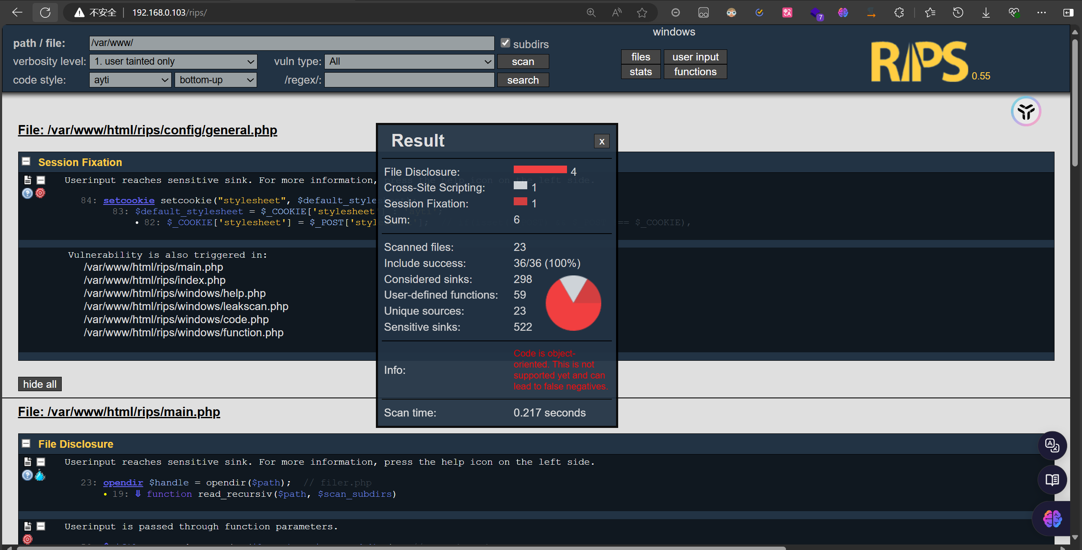Viewport: 1082px width, 550px height.
Task: Click /var/www/html/rips/index.php entry
Action: click(155, 280)
